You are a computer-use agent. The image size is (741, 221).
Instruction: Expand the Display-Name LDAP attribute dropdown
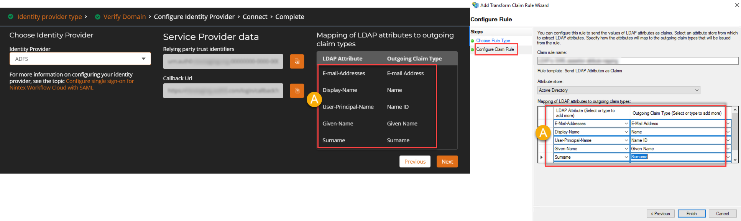626,132
